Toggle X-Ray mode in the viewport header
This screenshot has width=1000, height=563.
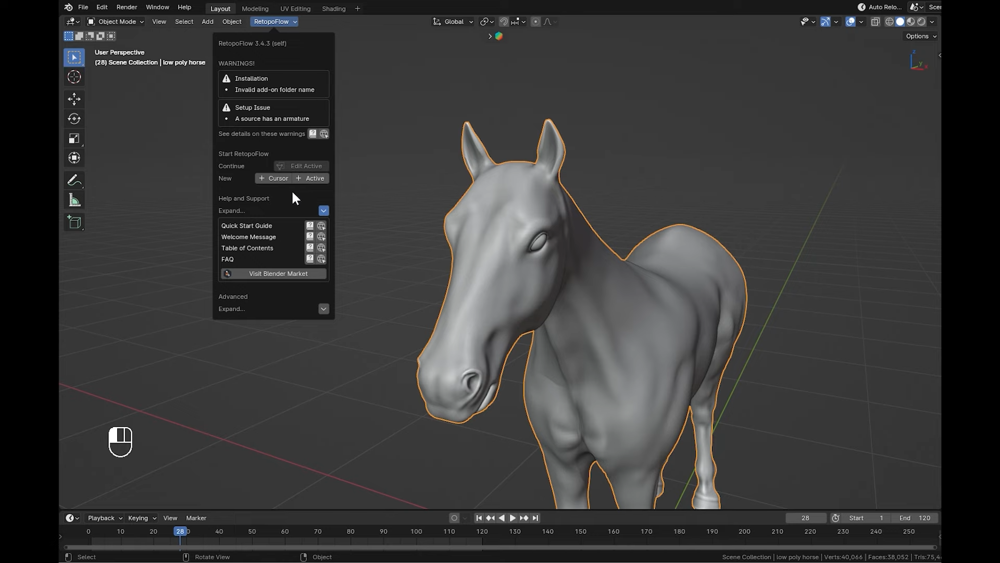pos(876,21)
